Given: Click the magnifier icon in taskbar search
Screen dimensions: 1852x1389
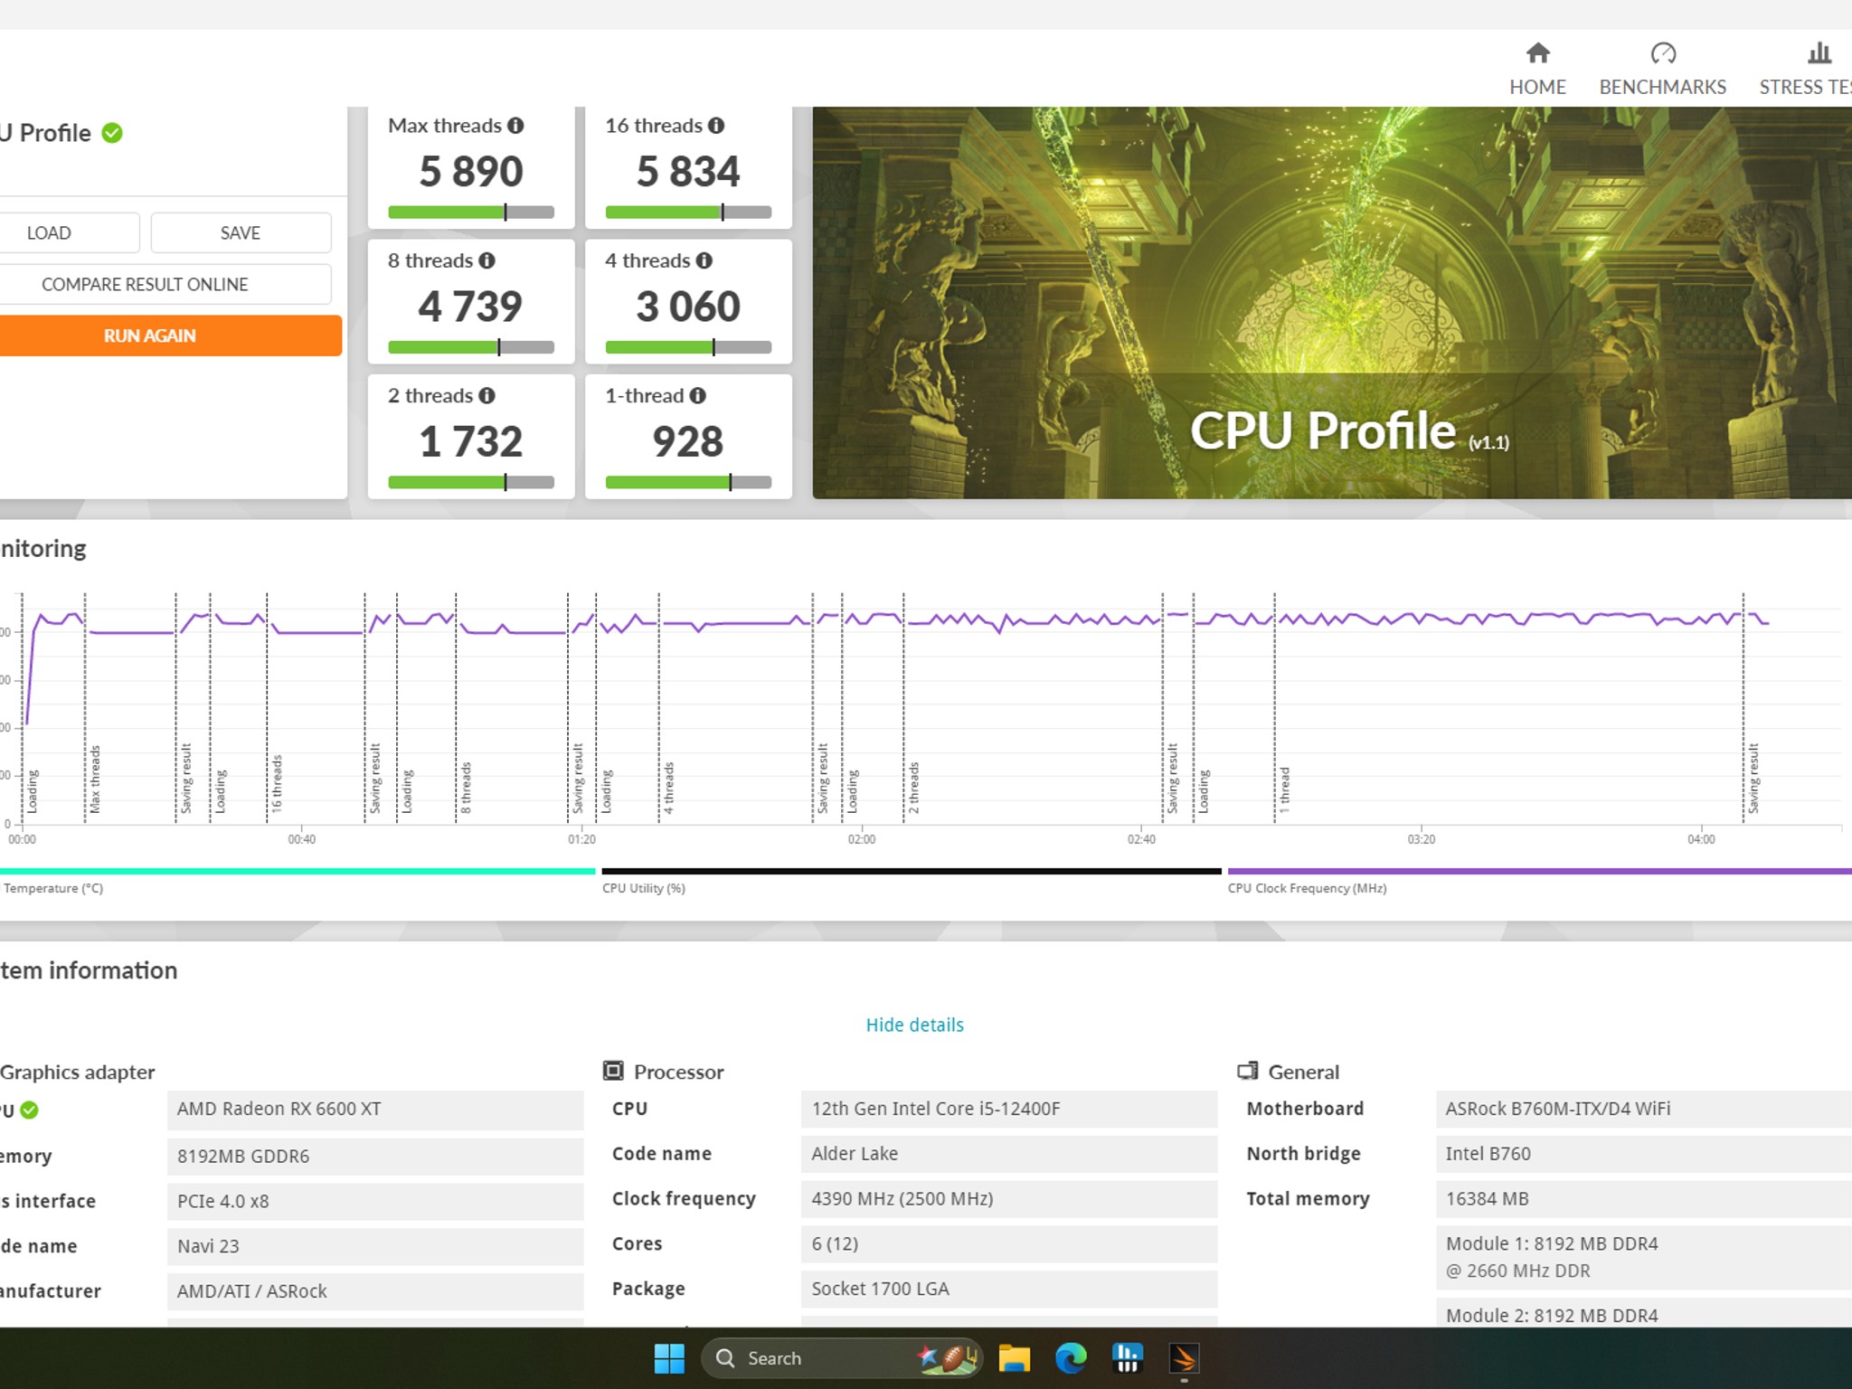Looking at the screenshot, I should (725, 1358).
